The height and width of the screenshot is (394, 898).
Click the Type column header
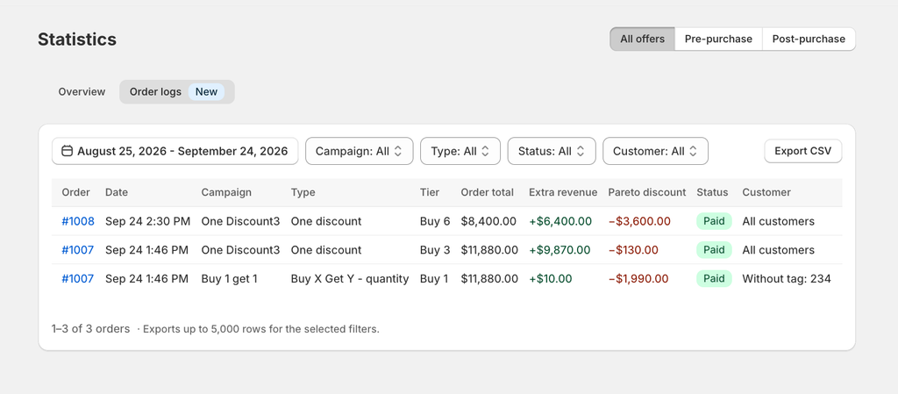tap(303, 192)
